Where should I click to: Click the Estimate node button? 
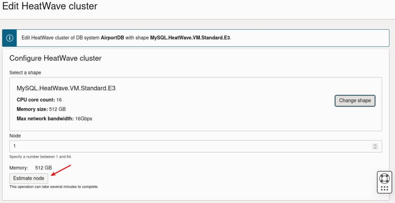pos(29,178)
